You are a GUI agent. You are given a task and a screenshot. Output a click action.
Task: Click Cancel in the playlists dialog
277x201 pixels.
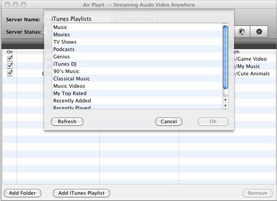point(169,122)
